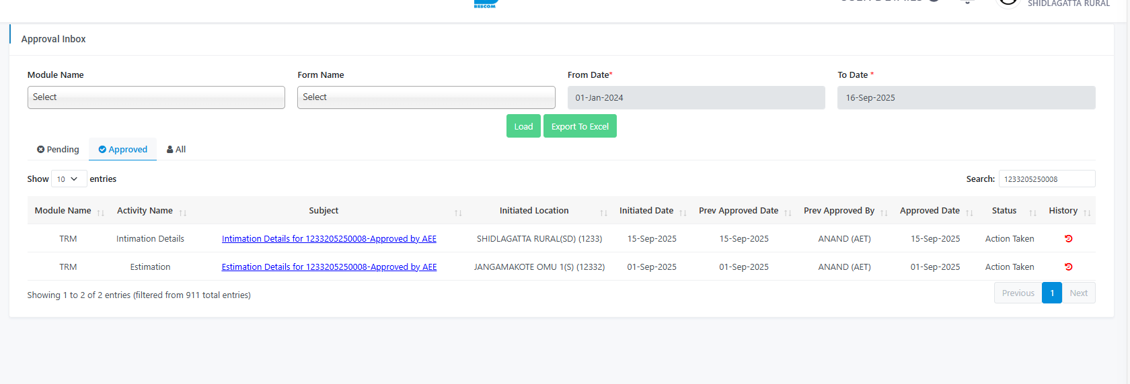Open Intimation Details for 1233205250008 link
Image resolution: width=1130 pixels, height=384 pixels.
coord(329,239)
